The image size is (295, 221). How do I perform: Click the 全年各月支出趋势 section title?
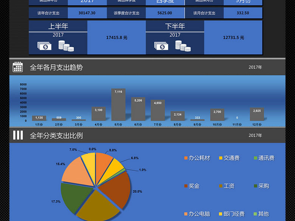tap(56, 67)
